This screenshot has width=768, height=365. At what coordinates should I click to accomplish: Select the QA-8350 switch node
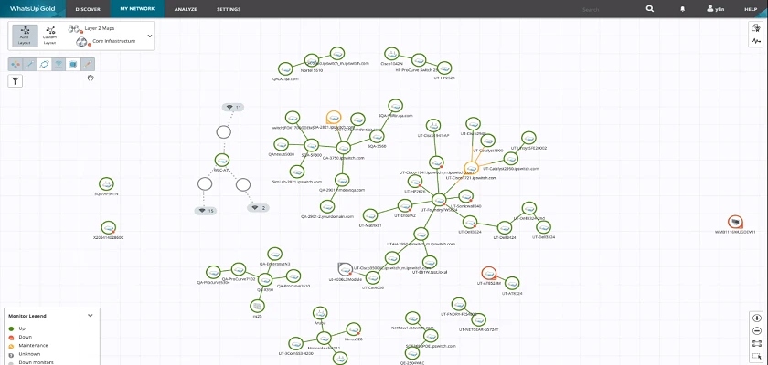tap(265, 280)
